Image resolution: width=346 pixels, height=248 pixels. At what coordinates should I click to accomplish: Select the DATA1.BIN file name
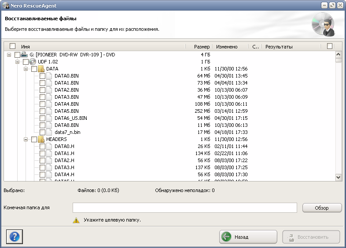66,83
